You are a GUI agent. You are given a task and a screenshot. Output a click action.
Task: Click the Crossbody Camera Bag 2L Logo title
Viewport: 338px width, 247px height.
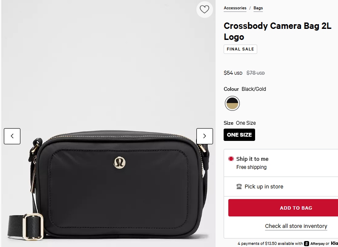click(277, 31)
